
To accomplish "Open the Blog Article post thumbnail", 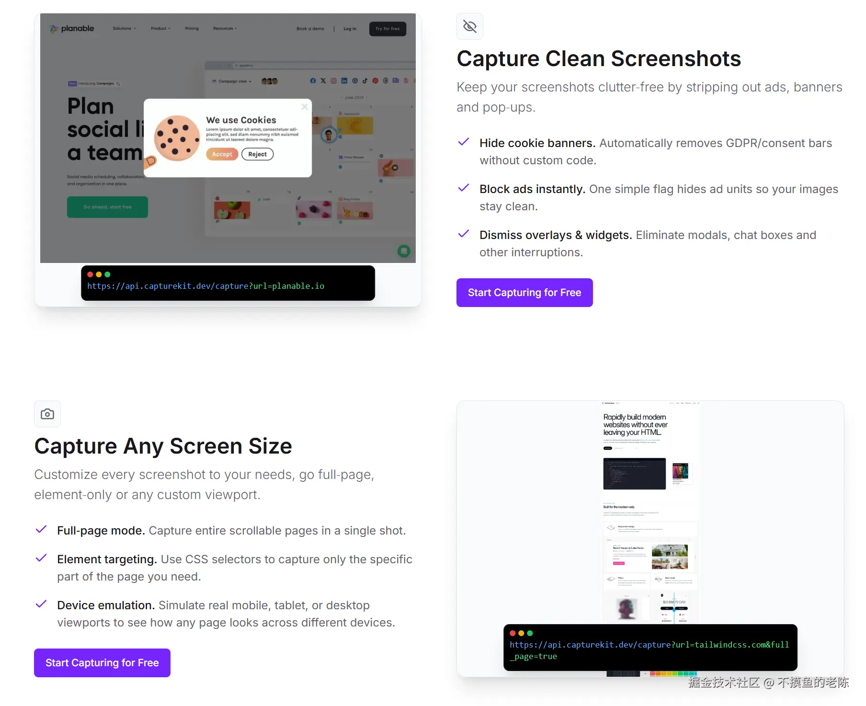I will pos(355,210).
